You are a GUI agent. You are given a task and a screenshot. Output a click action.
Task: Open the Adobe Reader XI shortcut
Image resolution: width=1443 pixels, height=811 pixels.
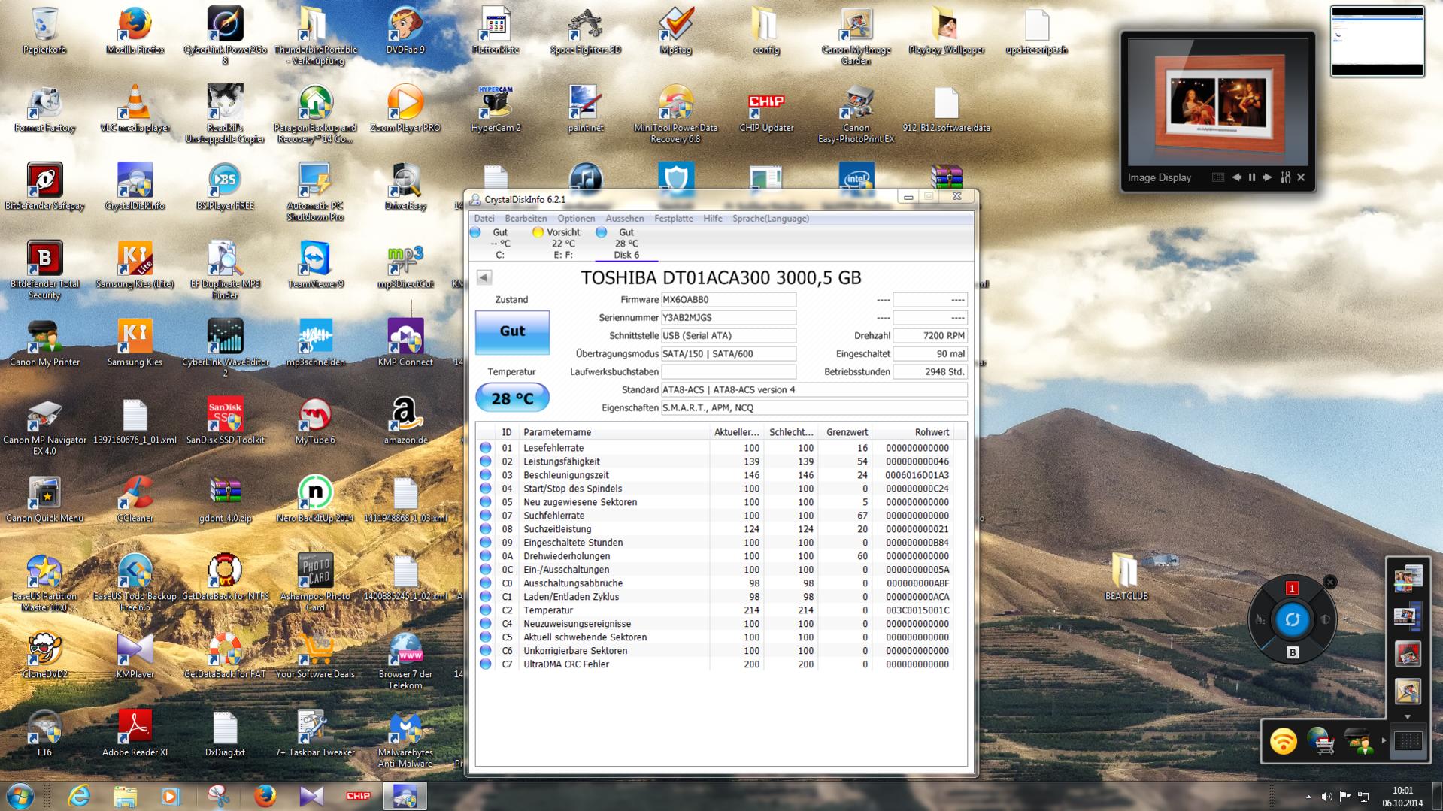tap(135, 733)
